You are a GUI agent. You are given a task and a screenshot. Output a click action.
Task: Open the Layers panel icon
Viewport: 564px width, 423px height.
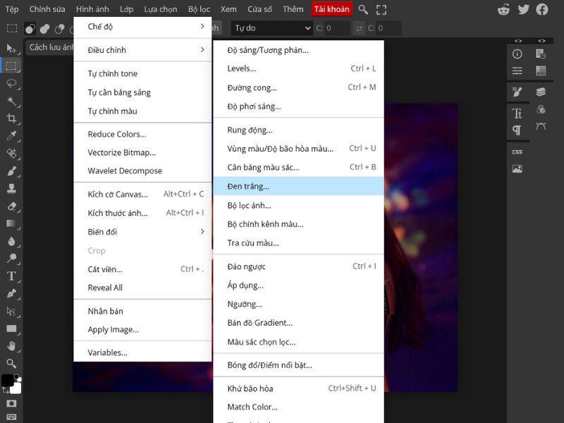[x=541, y=92]
